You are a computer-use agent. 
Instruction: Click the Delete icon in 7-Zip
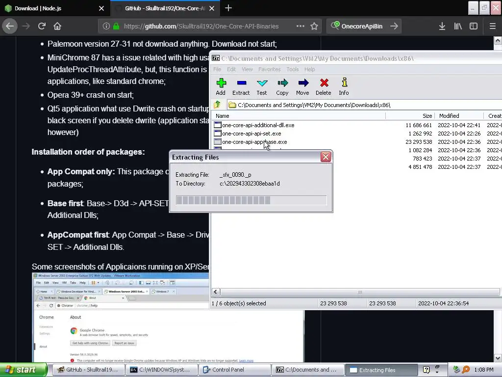pyautogui.click(x=324, y=86)
